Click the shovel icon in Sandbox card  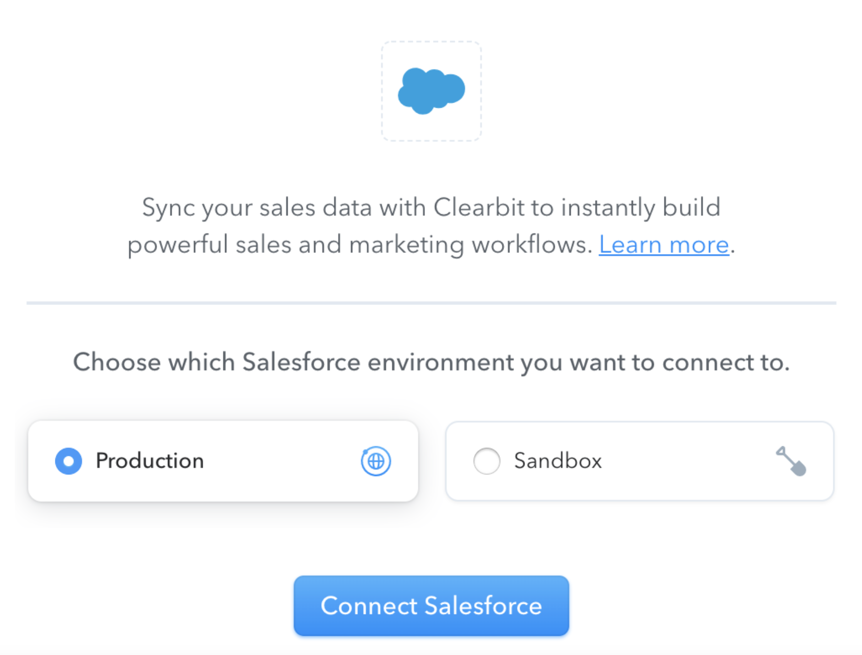[791, 461]
